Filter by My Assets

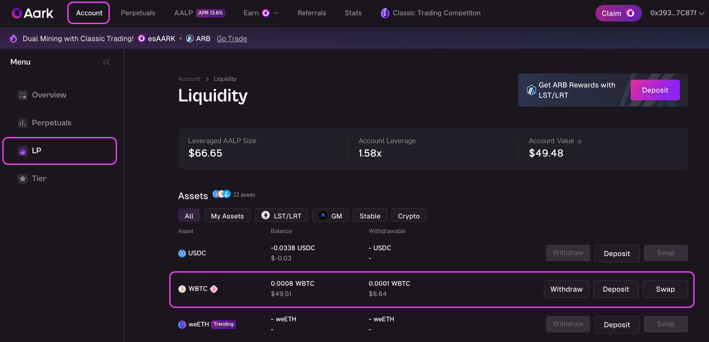pos(227,216)
